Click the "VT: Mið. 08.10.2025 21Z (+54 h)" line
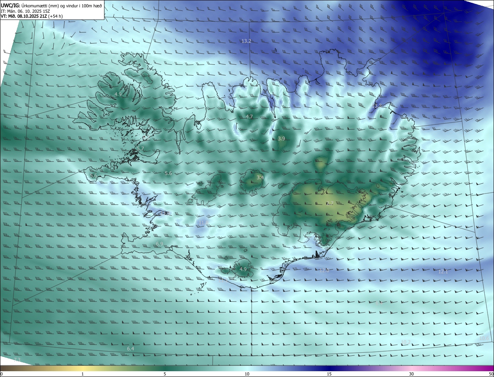This screenshot has height=377, width=494. [32, 16]
